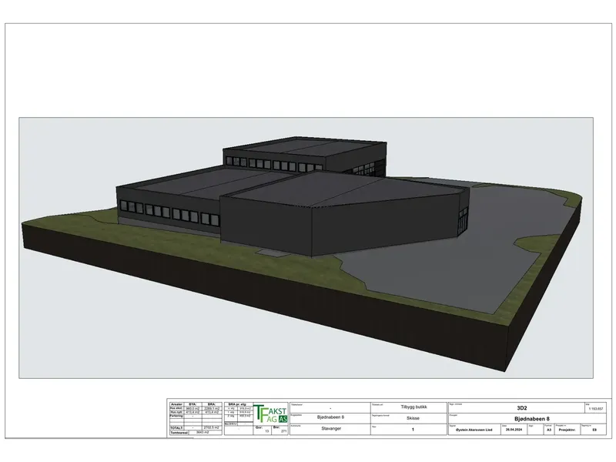
Task: Click the 3D building model rendering
Action: coord(306,248)
